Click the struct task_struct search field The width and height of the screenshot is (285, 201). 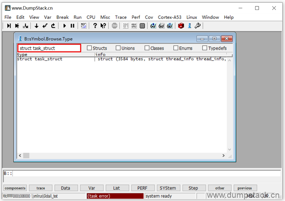coord(49,48)
